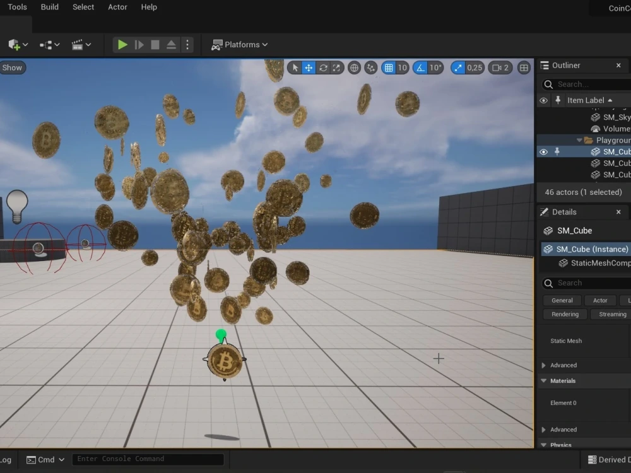Choose the Select Objects arrow tool
Image resolution: width=631 pixels, height=473 pixels.
[x=295, y=67]
